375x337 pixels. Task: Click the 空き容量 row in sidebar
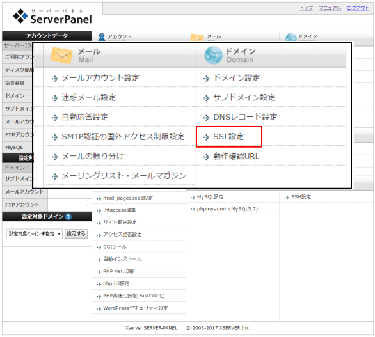tap(17, 82)
